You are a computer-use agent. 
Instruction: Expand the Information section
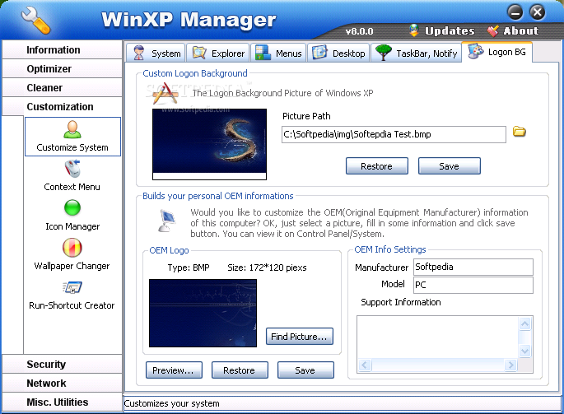tap(63, 49)
